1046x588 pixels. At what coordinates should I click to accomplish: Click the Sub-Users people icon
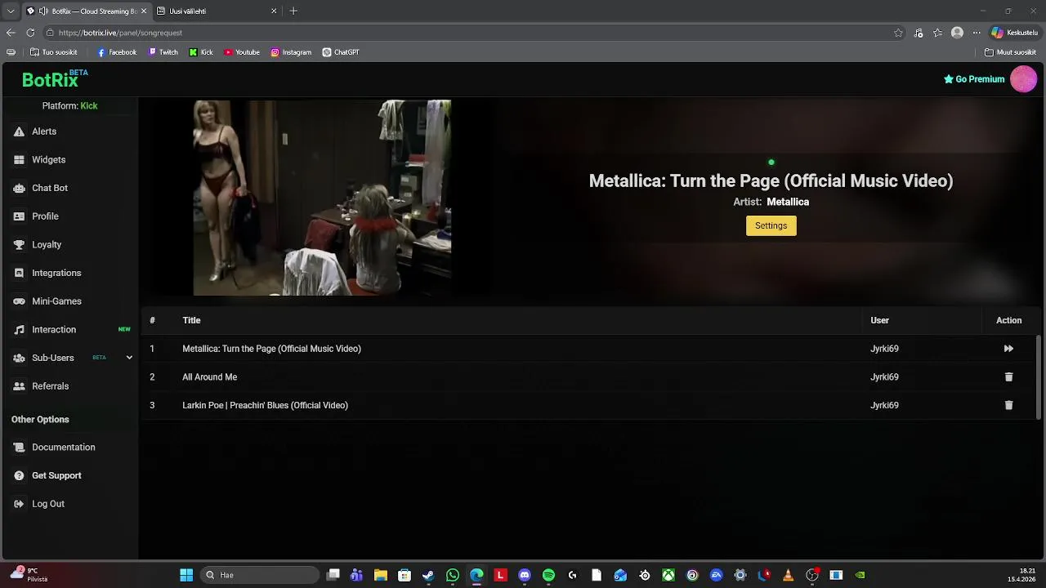click(19, 358)
